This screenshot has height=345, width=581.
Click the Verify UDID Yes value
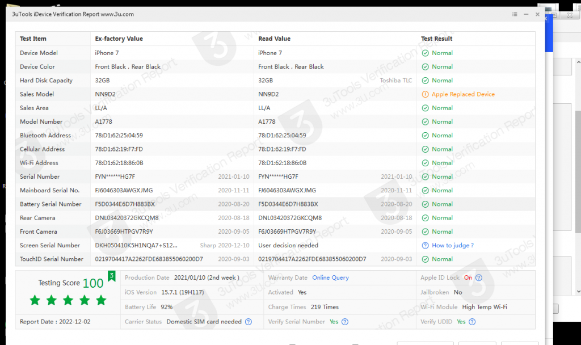coord(461,322)
